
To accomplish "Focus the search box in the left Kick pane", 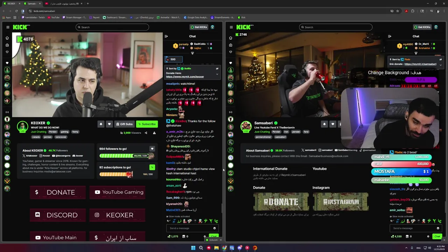I will 112,27.
